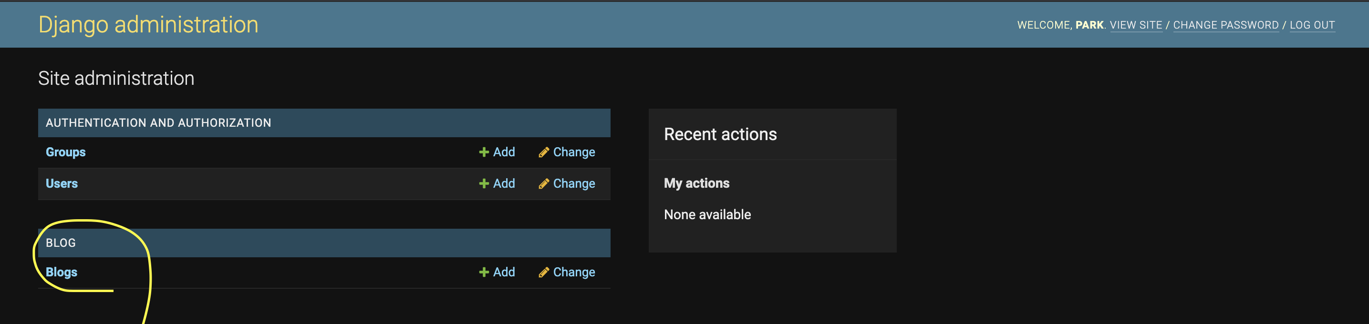Click Add link text in Groups row

[x=504, y=152]
